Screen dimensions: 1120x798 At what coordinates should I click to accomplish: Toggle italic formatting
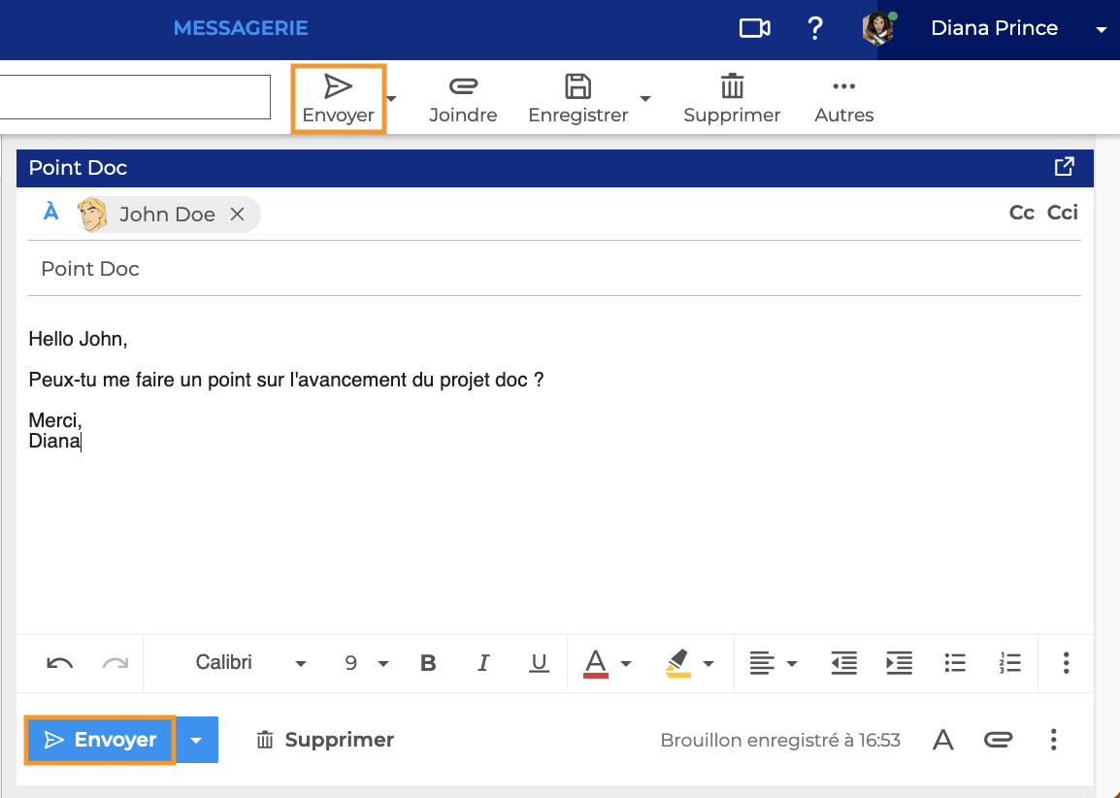coord(483,663)
